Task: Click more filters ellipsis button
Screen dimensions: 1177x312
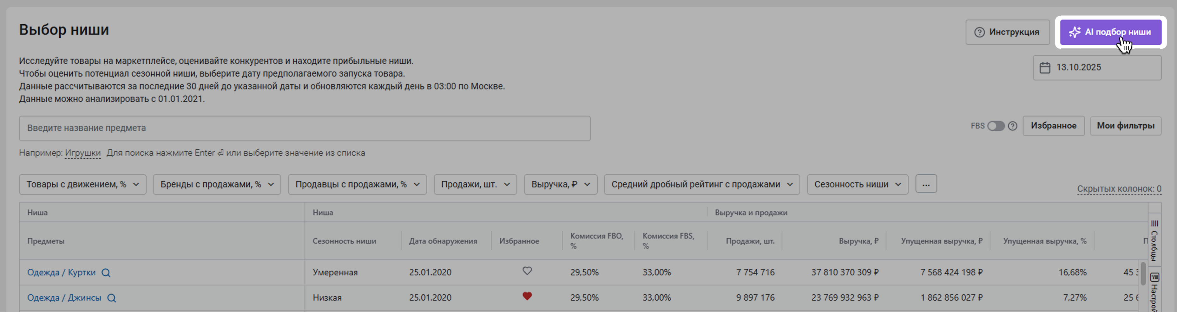Action: [926, 184]
